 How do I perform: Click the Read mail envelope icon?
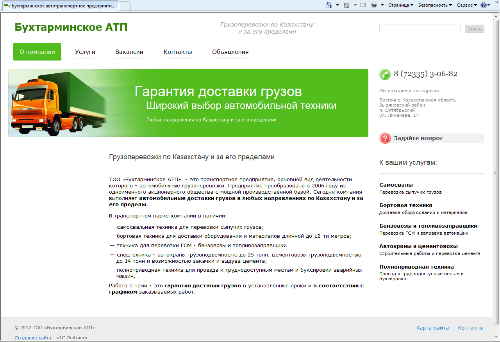point(363,5)
